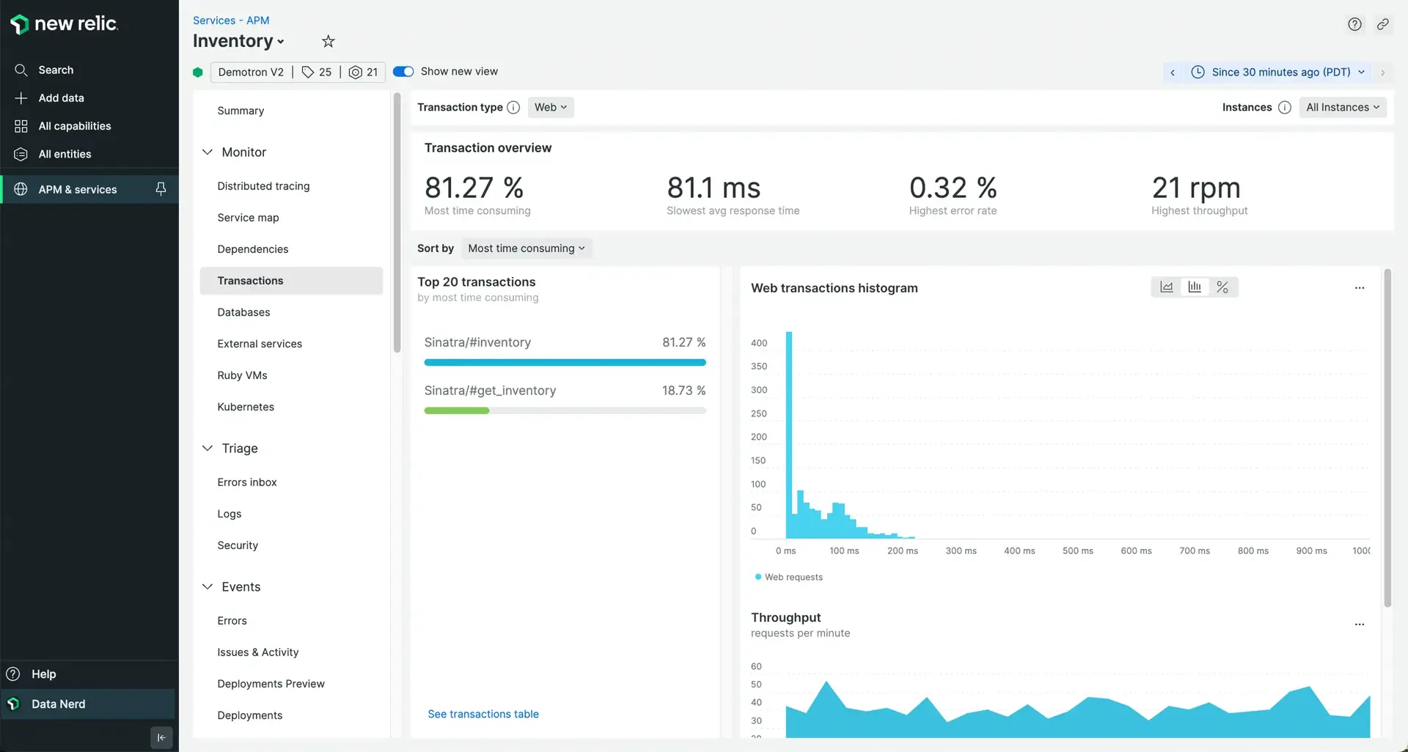Open the time range picker
The height and width of the screenshot is (752, 1408).
pyautogui.click(x=1280, y=73)
